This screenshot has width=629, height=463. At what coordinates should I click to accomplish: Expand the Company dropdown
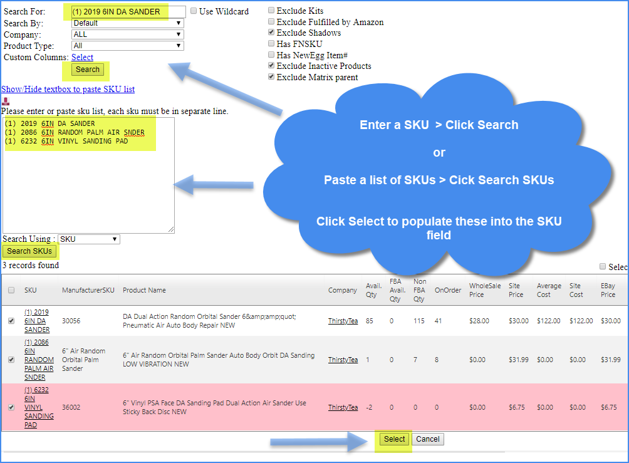tap(127, 34)
